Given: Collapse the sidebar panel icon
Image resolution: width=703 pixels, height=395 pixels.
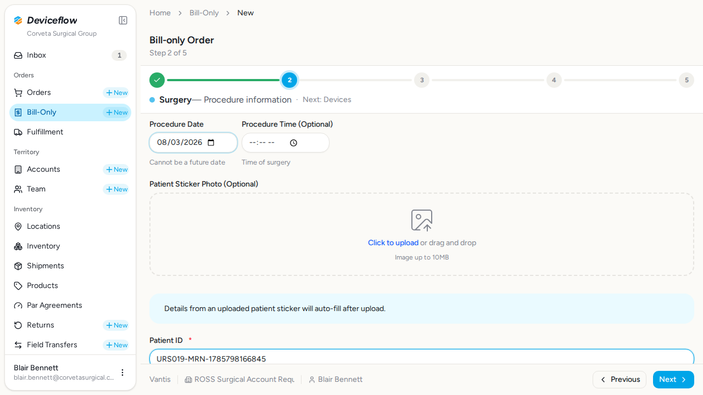Looking at the screenshot, I should [x=123, y=20].
